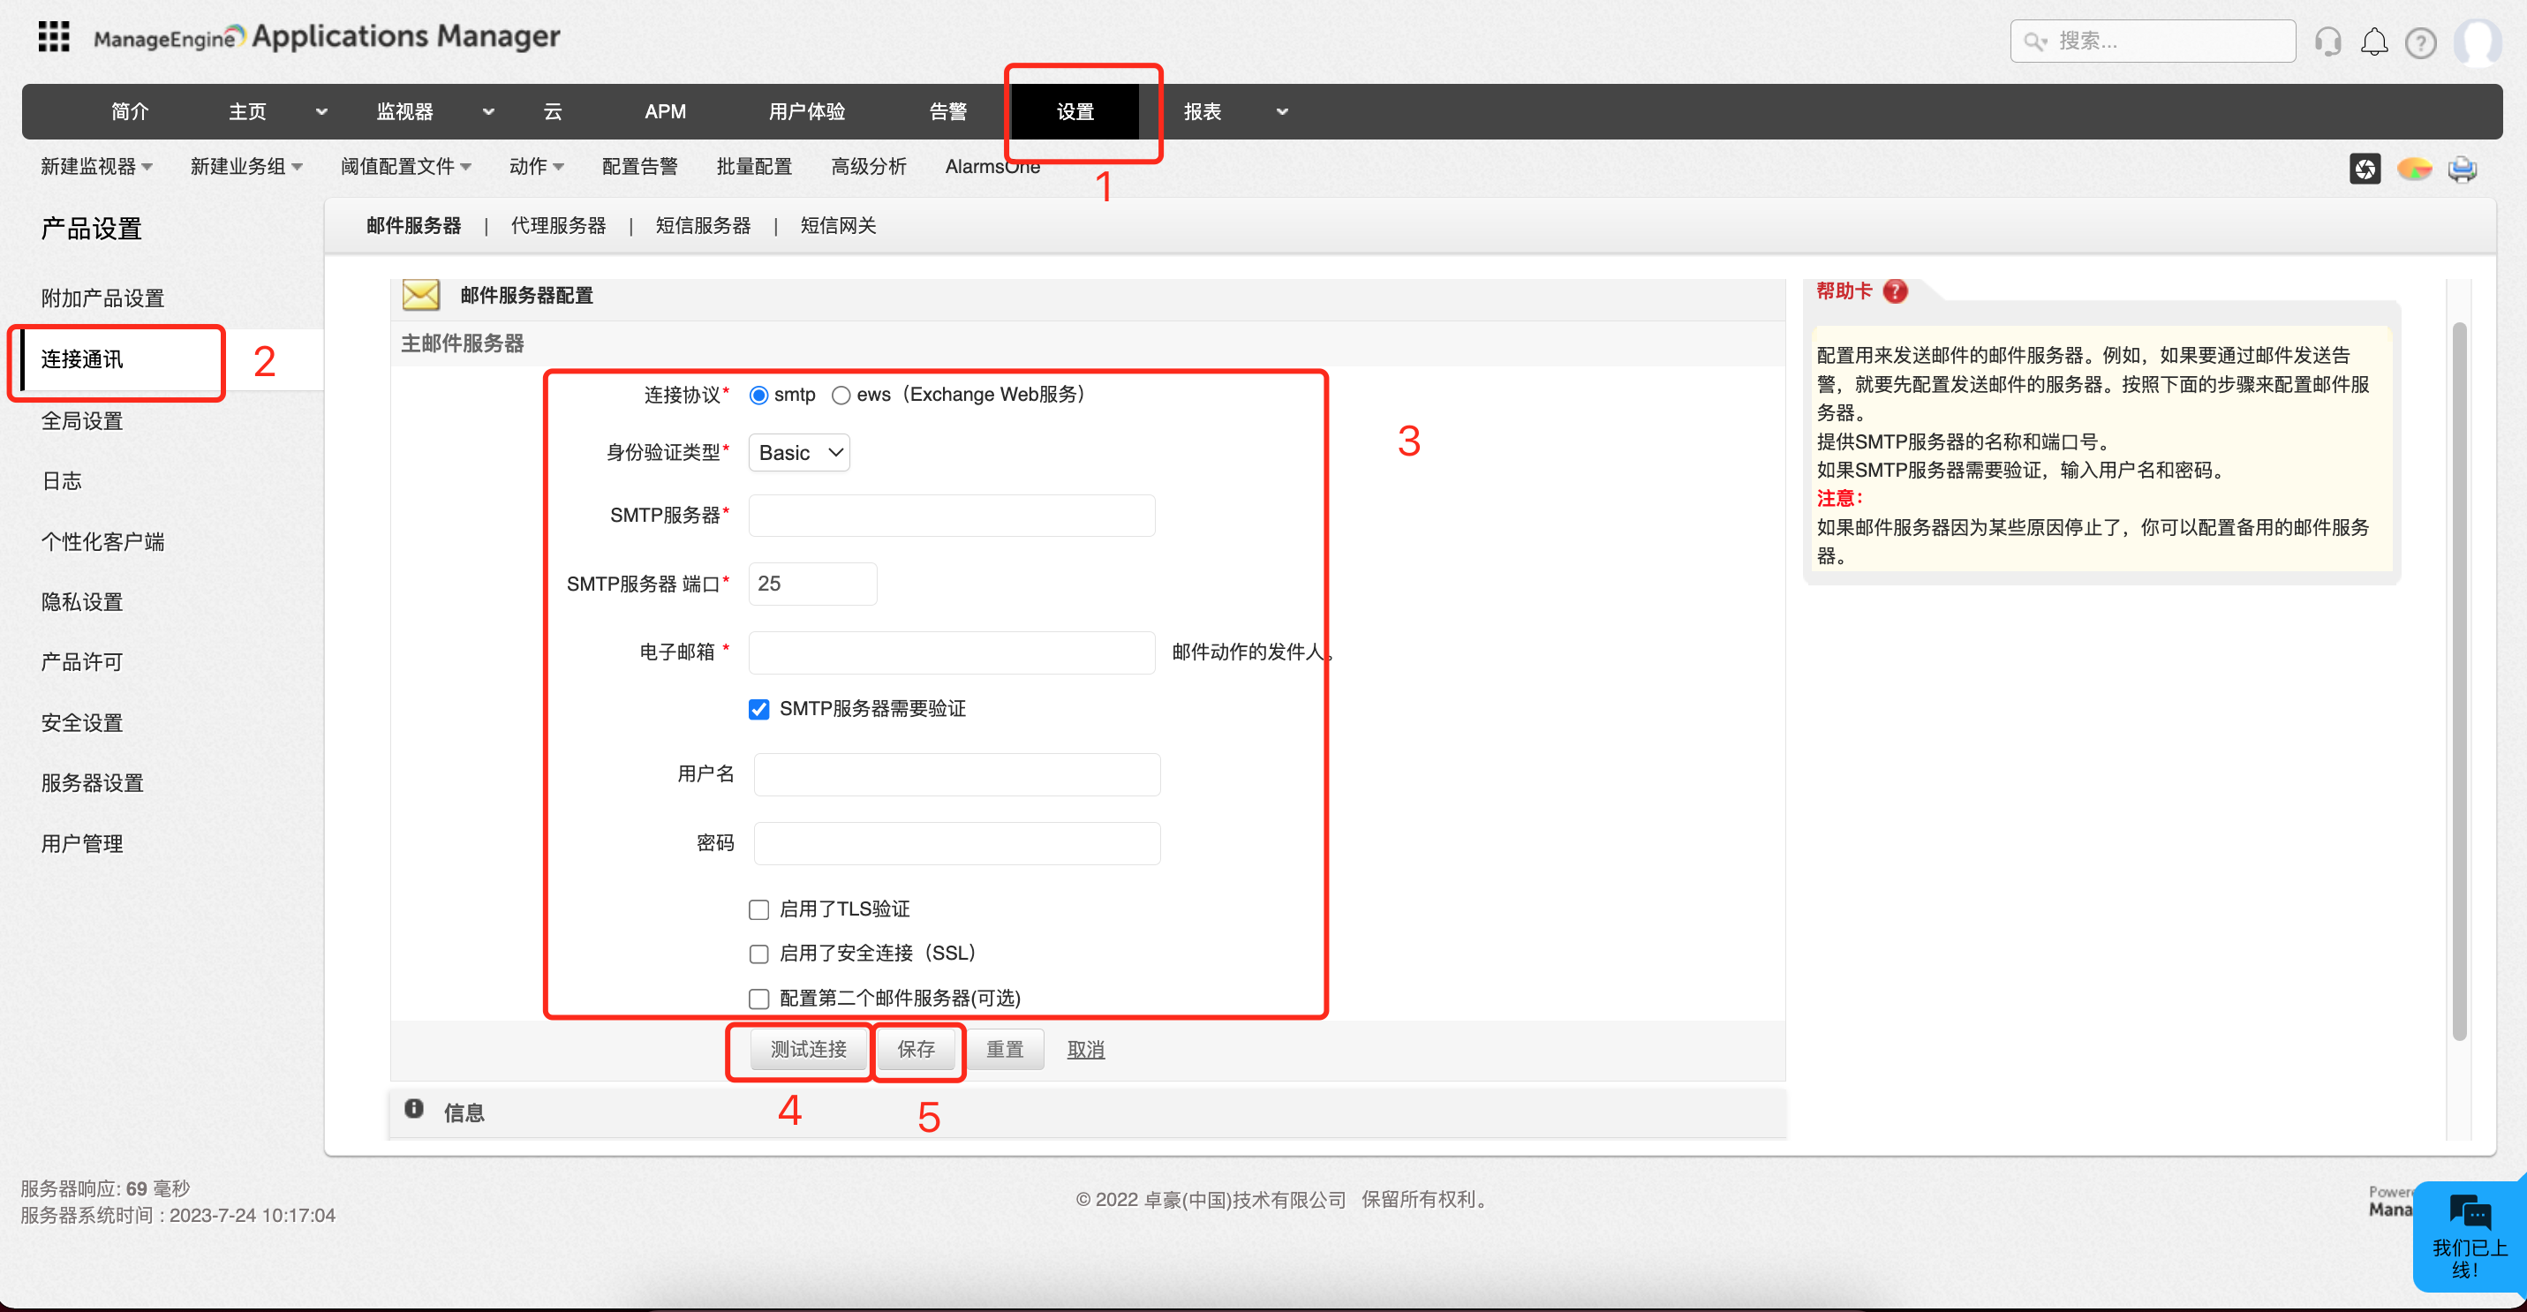The image size is (2527, 1312).
Task: Switch to 代理服务器 tab
Action: [x=558, y=225]
